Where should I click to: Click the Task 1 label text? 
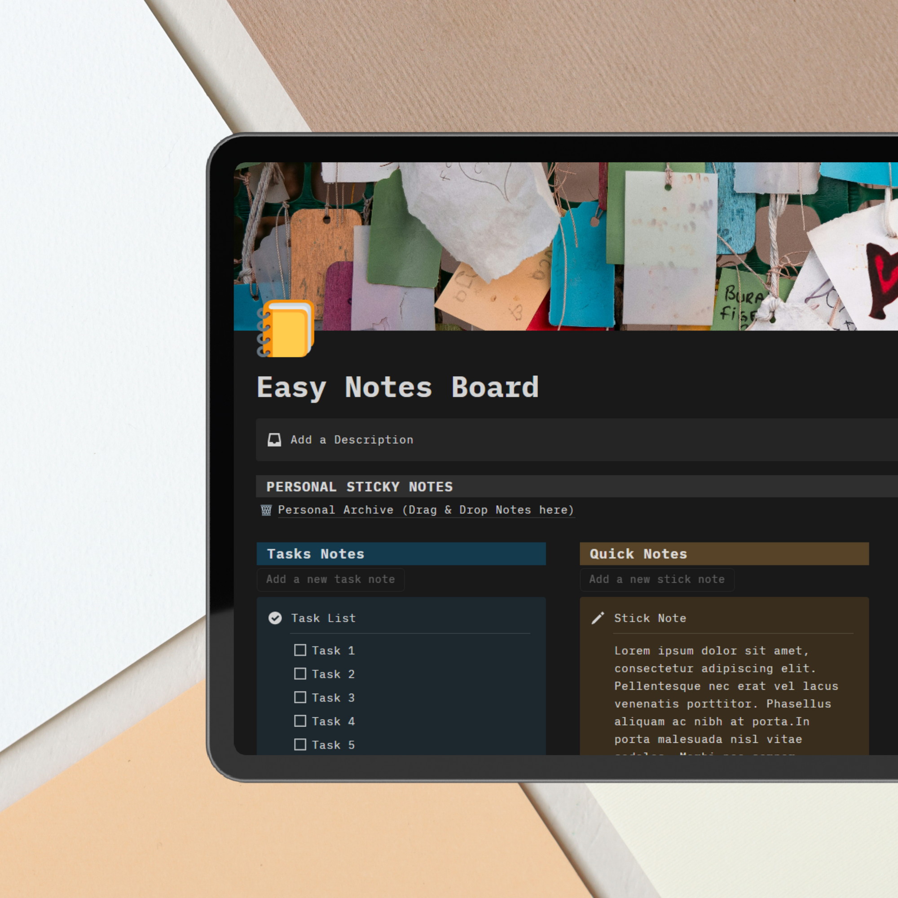[x=333, y=651]
